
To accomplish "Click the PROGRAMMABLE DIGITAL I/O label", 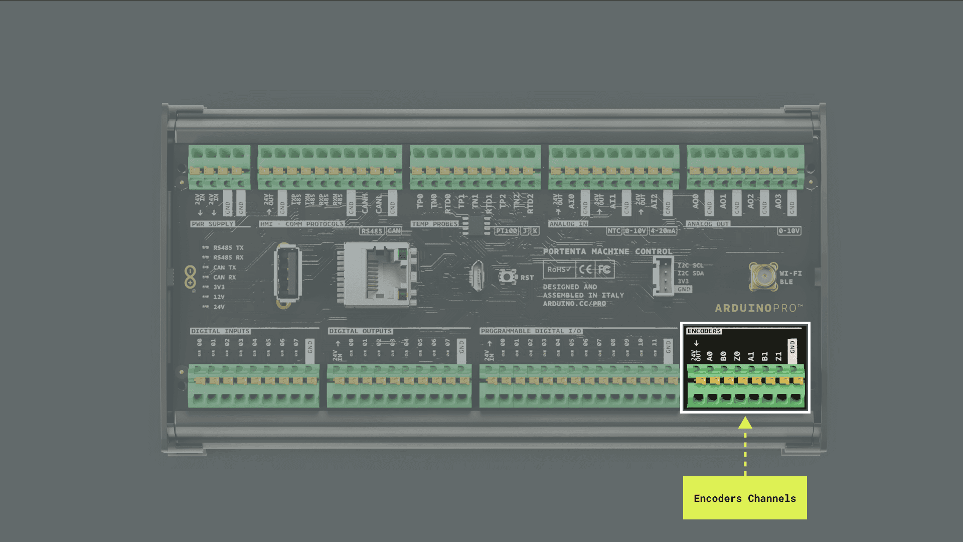I will (x=531, y=331).
